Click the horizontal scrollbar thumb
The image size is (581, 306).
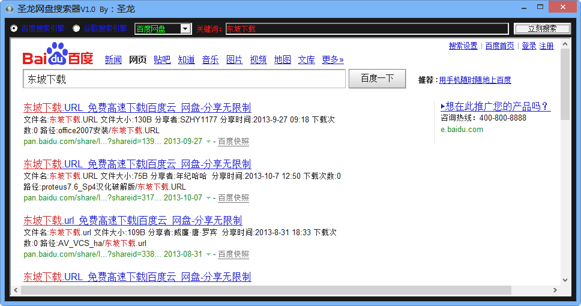coord(266,290)
